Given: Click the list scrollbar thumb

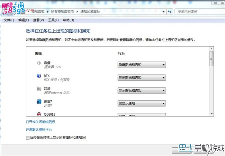Looking at the screenshot, I should (x=212, y=59).
